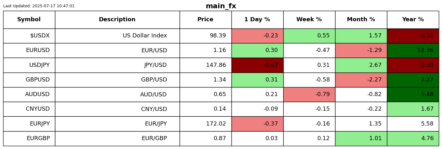Click the dark green 12.36 yearly cell

coord(413,50)
